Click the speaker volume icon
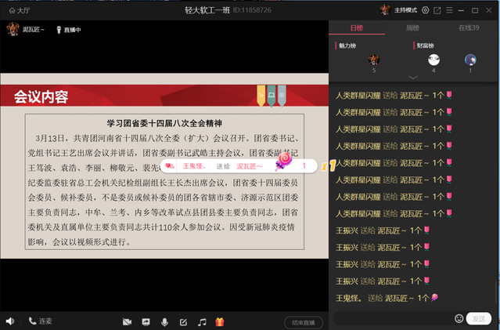Viewport: 500px width, 330px height. [x=10, y=321]
